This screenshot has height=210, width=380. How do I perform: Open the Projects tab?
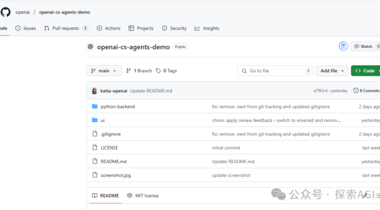tap(141, 28)
